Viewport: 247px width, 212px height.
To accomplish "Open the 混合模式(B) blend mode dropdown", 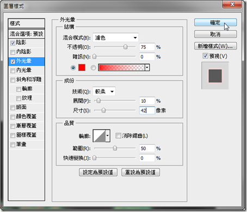I will [x=116, y=38].
